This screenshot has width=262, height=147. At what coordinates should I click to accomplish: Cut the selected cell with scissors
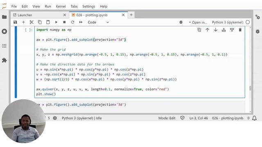[x=32, y=22]
